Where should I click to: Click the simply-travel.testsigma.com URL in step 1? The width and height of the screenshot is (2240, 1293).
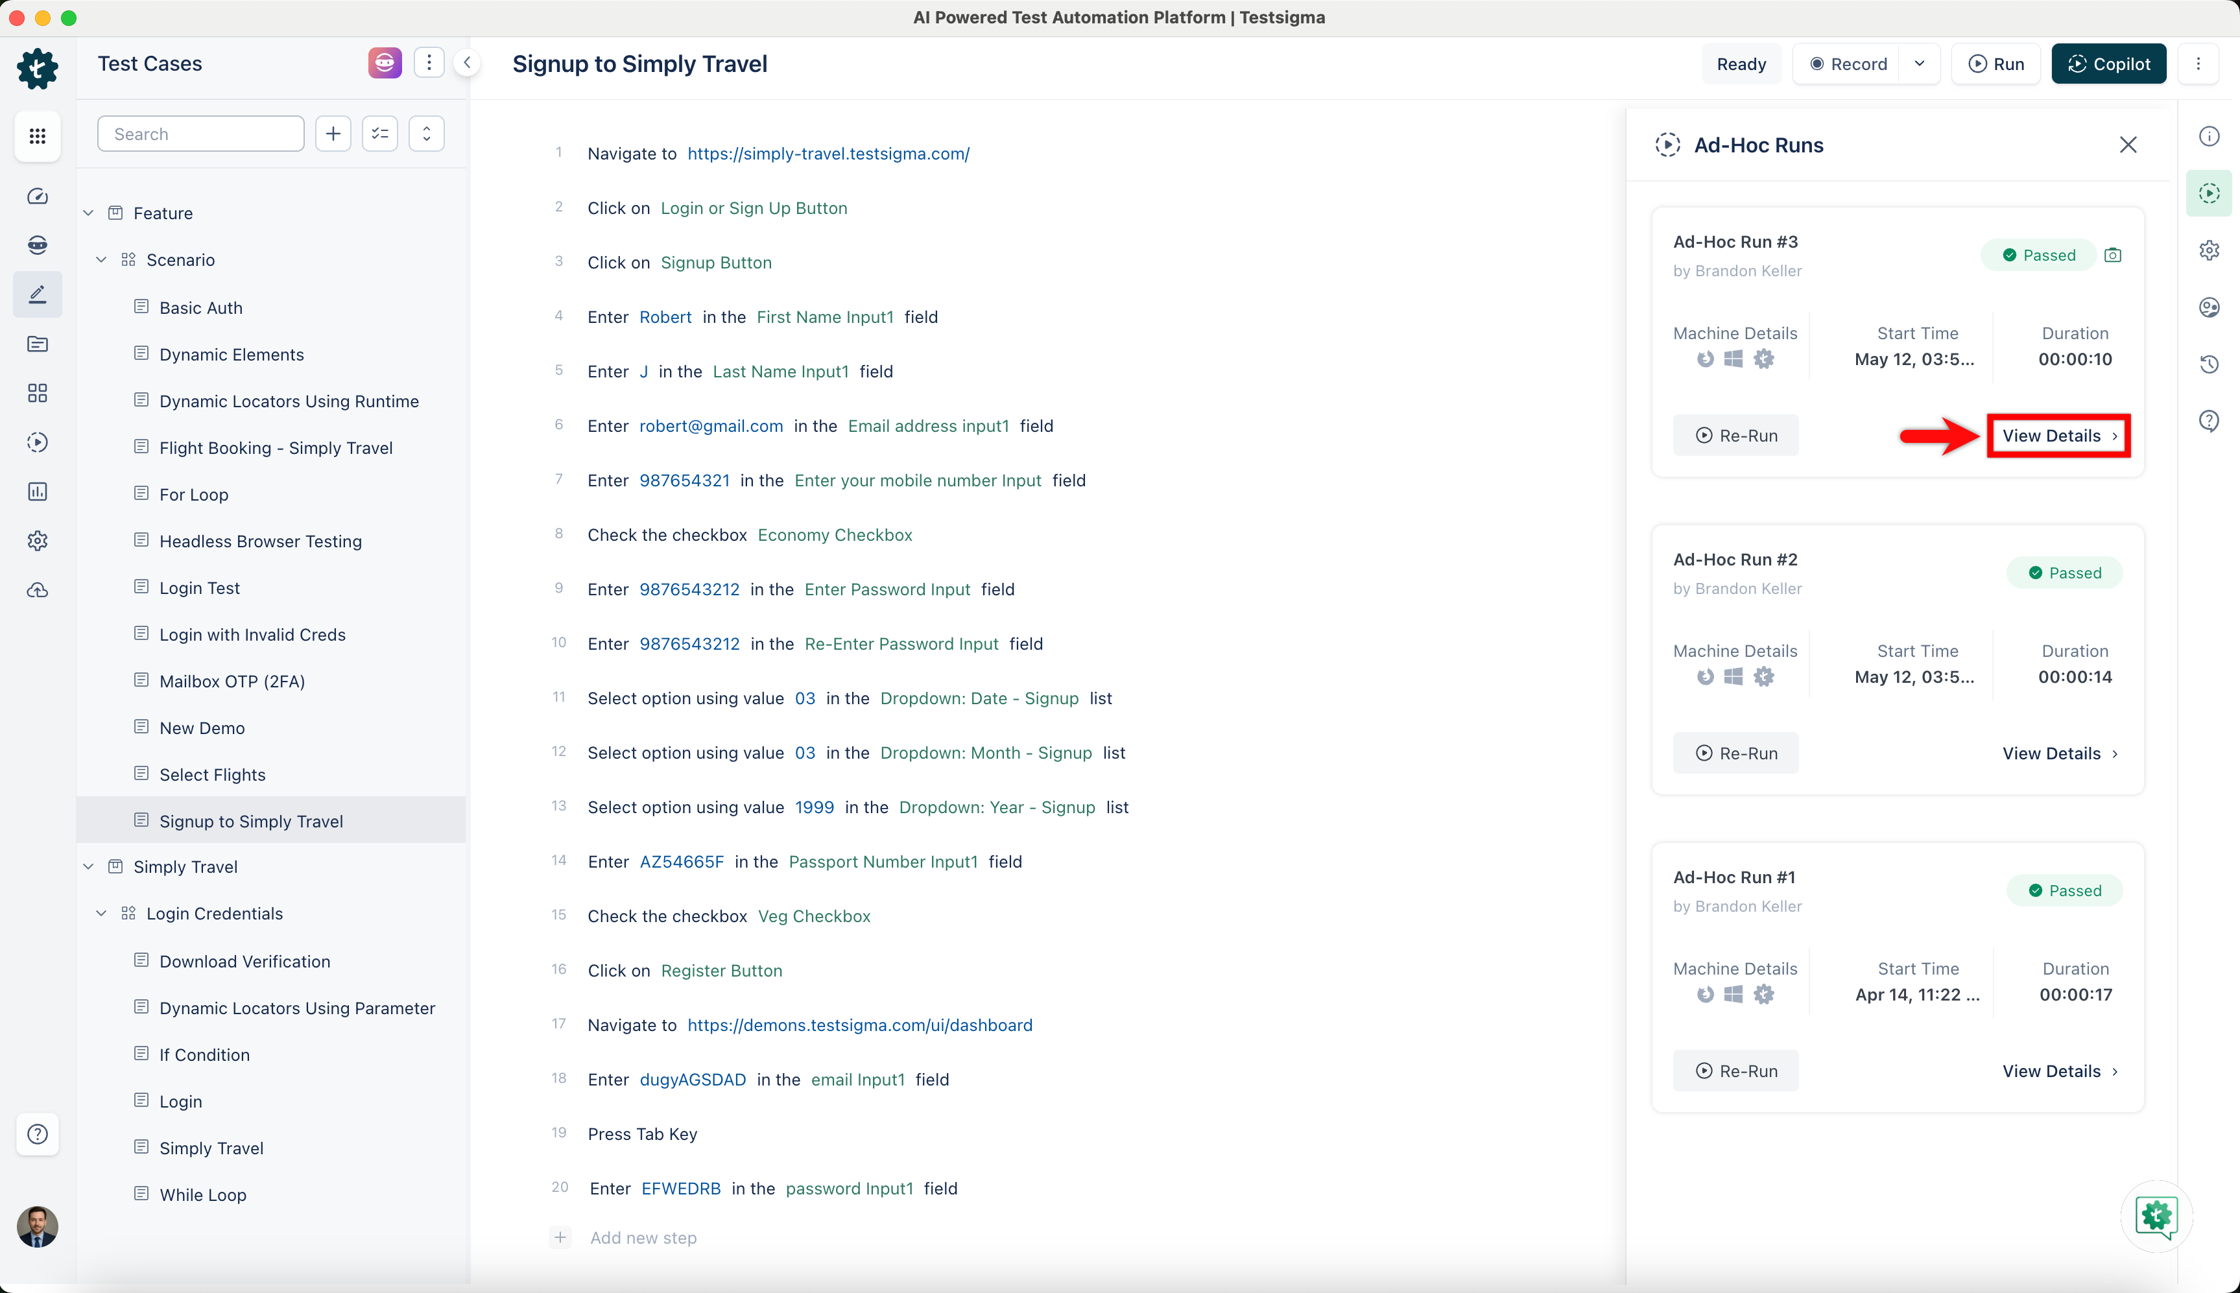828,154
